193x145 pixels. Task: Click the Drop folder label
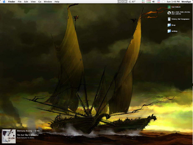pyautogui.click(x=173, y=25)
